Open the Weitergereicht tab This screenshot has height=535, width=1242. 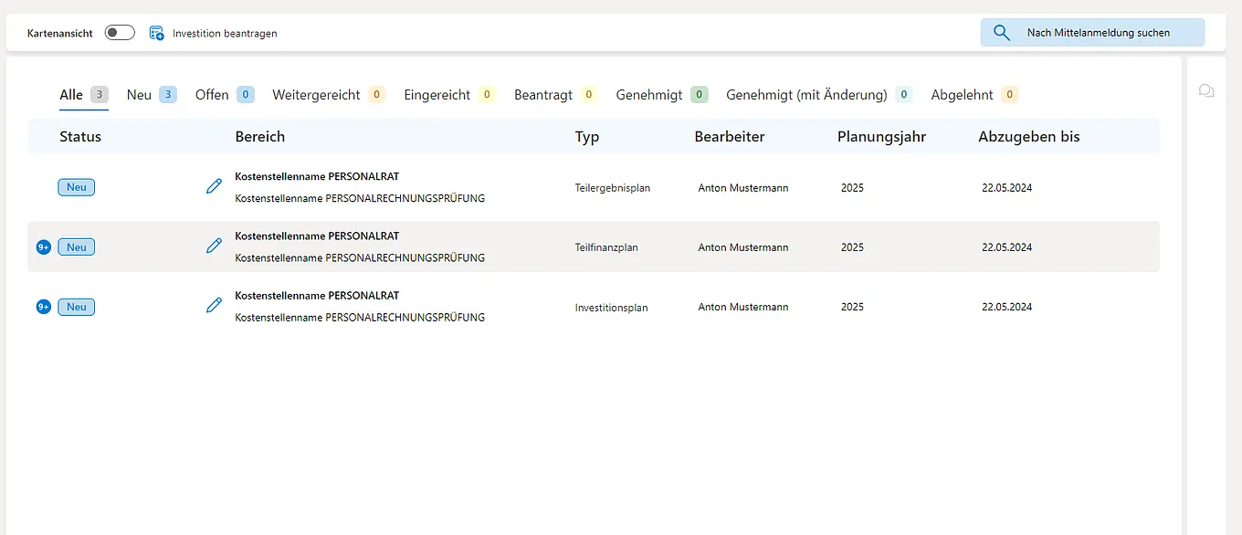[316, 95]
